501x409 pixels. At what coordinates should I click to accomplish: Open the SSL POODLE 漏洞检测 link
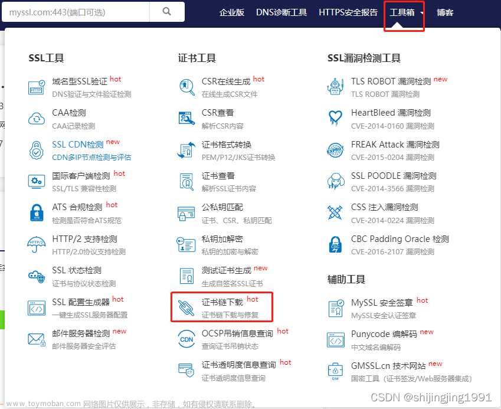pos(394,176)
